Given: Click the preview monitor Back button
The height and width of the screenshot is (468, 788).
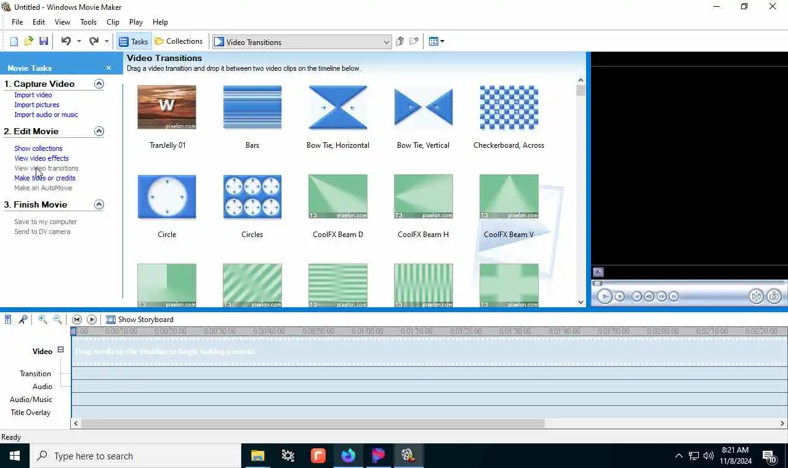Looking at the screenshot, I should coord(637,296).
